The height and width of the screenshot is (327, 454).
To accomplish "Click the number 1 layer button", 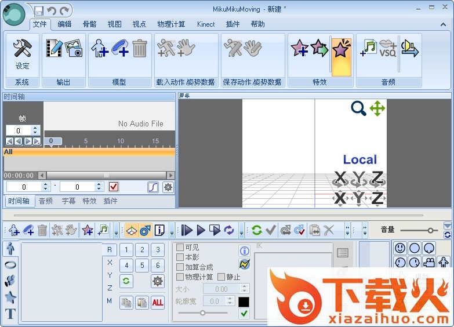I will [126, 250].
